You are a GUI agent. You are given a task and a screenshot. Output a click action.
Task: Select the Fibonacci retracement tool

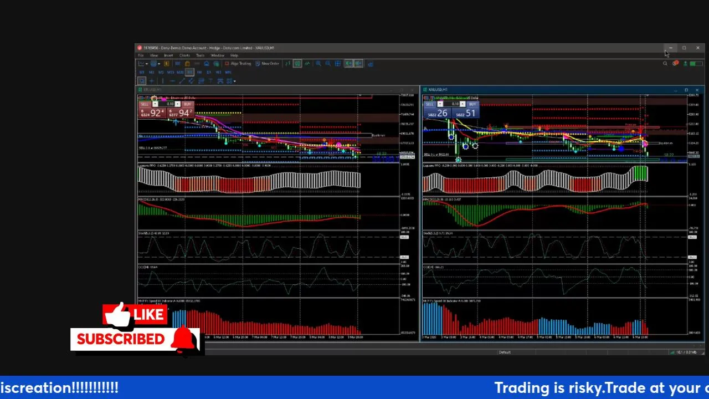(201, 81)
